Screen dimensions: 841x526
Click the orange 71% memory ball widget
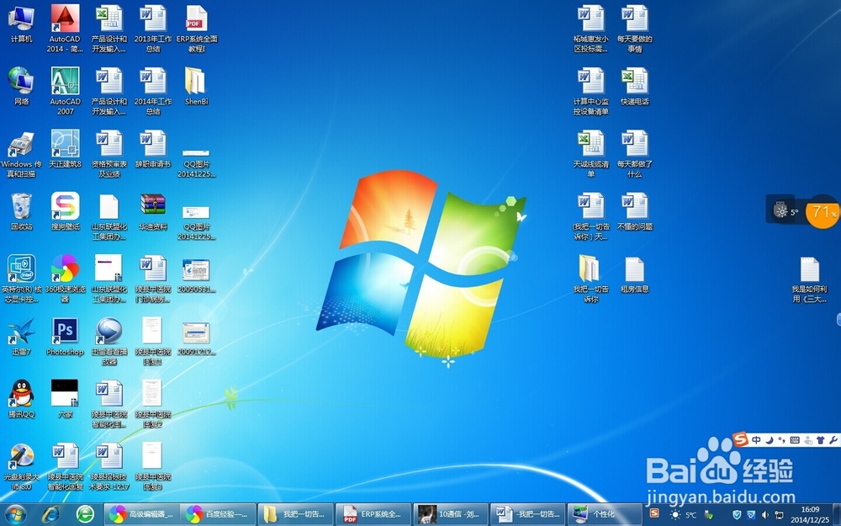tap(823, 211)
